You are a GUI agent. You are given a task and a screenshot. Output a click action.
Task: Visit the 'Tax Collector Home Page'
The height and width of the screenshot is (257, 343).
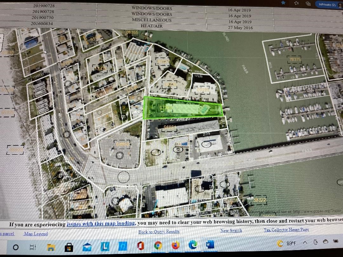(286, 229)
